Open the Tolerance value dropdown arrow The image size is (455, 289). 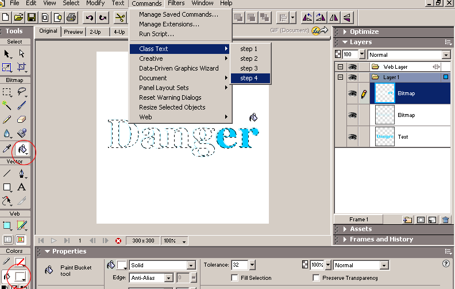252,265
